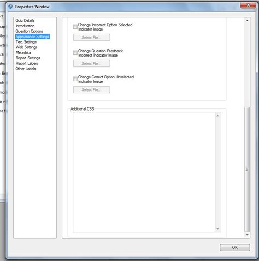
Task: Select Introduction in the sidebar list
Action: click(25, 26)
